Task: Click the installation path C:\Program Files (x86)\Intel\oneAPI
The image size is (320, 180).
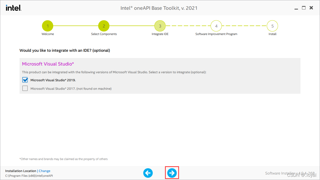Action: [29, 176]
